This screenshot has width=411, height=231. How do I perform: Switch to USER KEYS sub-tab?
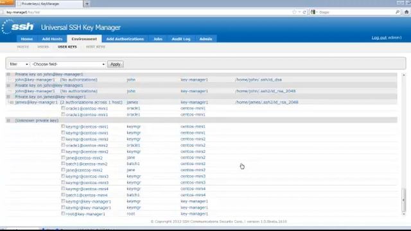pyautogui.click(x=67, y=47)
